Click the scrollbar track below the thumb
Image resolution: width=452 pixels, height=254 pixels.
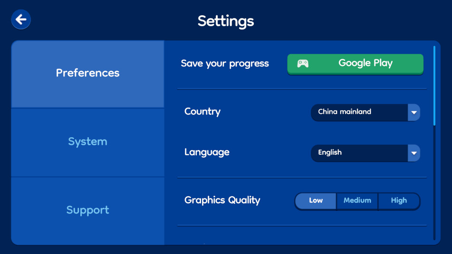pyautogui.click(x=434, y=182)
